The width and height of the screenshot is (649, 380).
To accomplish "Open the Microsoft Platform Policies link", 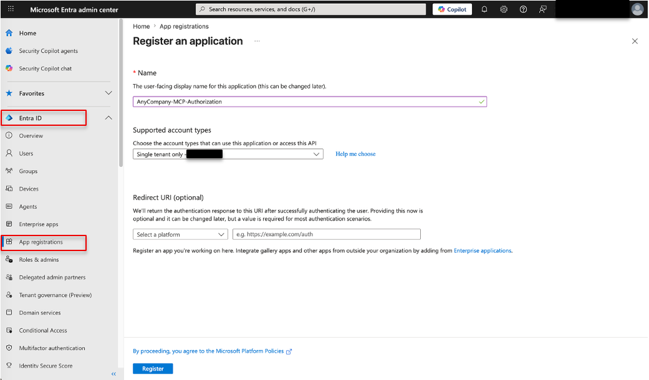I will click(212, 351).
